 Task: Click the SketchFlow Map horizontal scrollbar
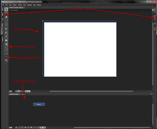click(112, 128)
